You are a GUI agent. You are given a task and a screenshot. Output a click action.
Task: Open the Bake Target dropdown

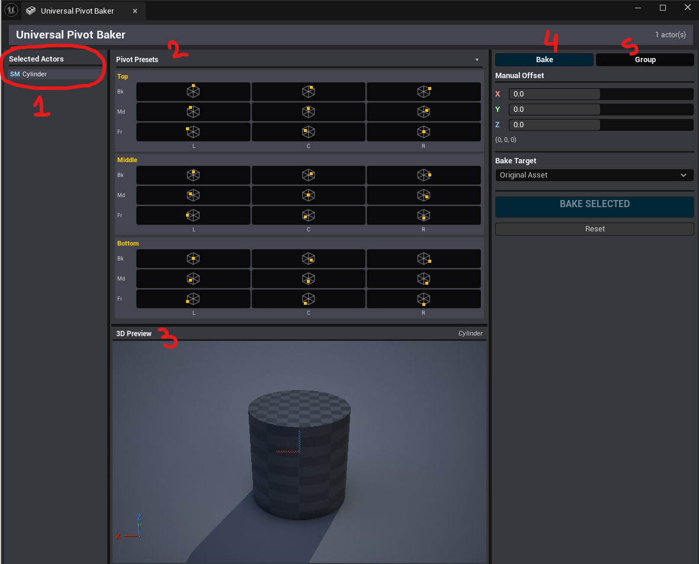594,175
